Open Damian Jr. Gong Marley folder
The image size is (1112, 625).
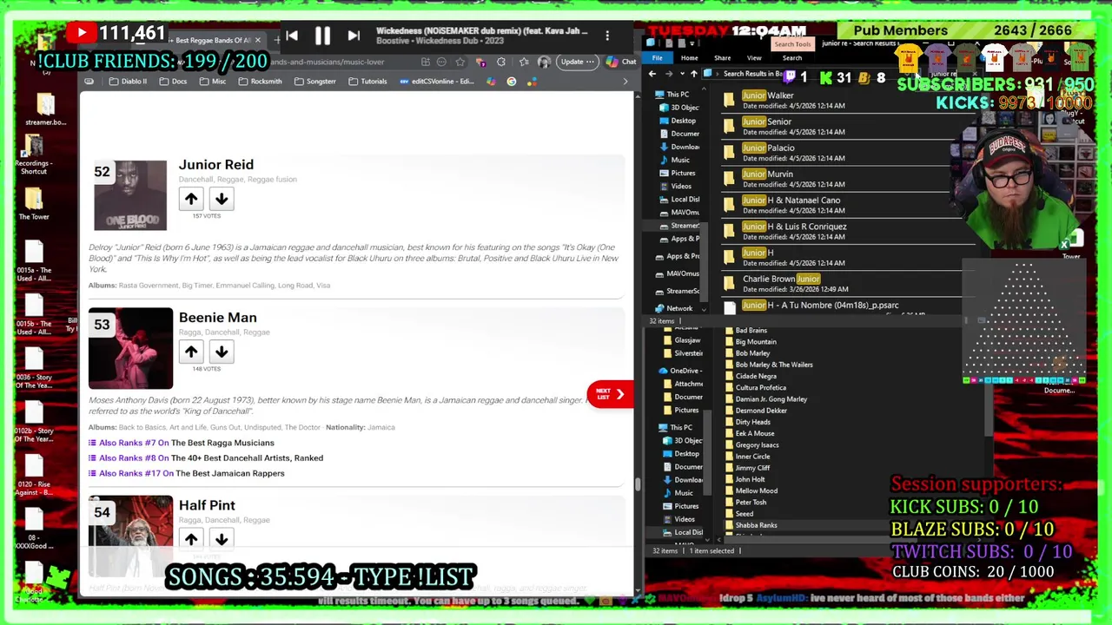pos(766,399)
